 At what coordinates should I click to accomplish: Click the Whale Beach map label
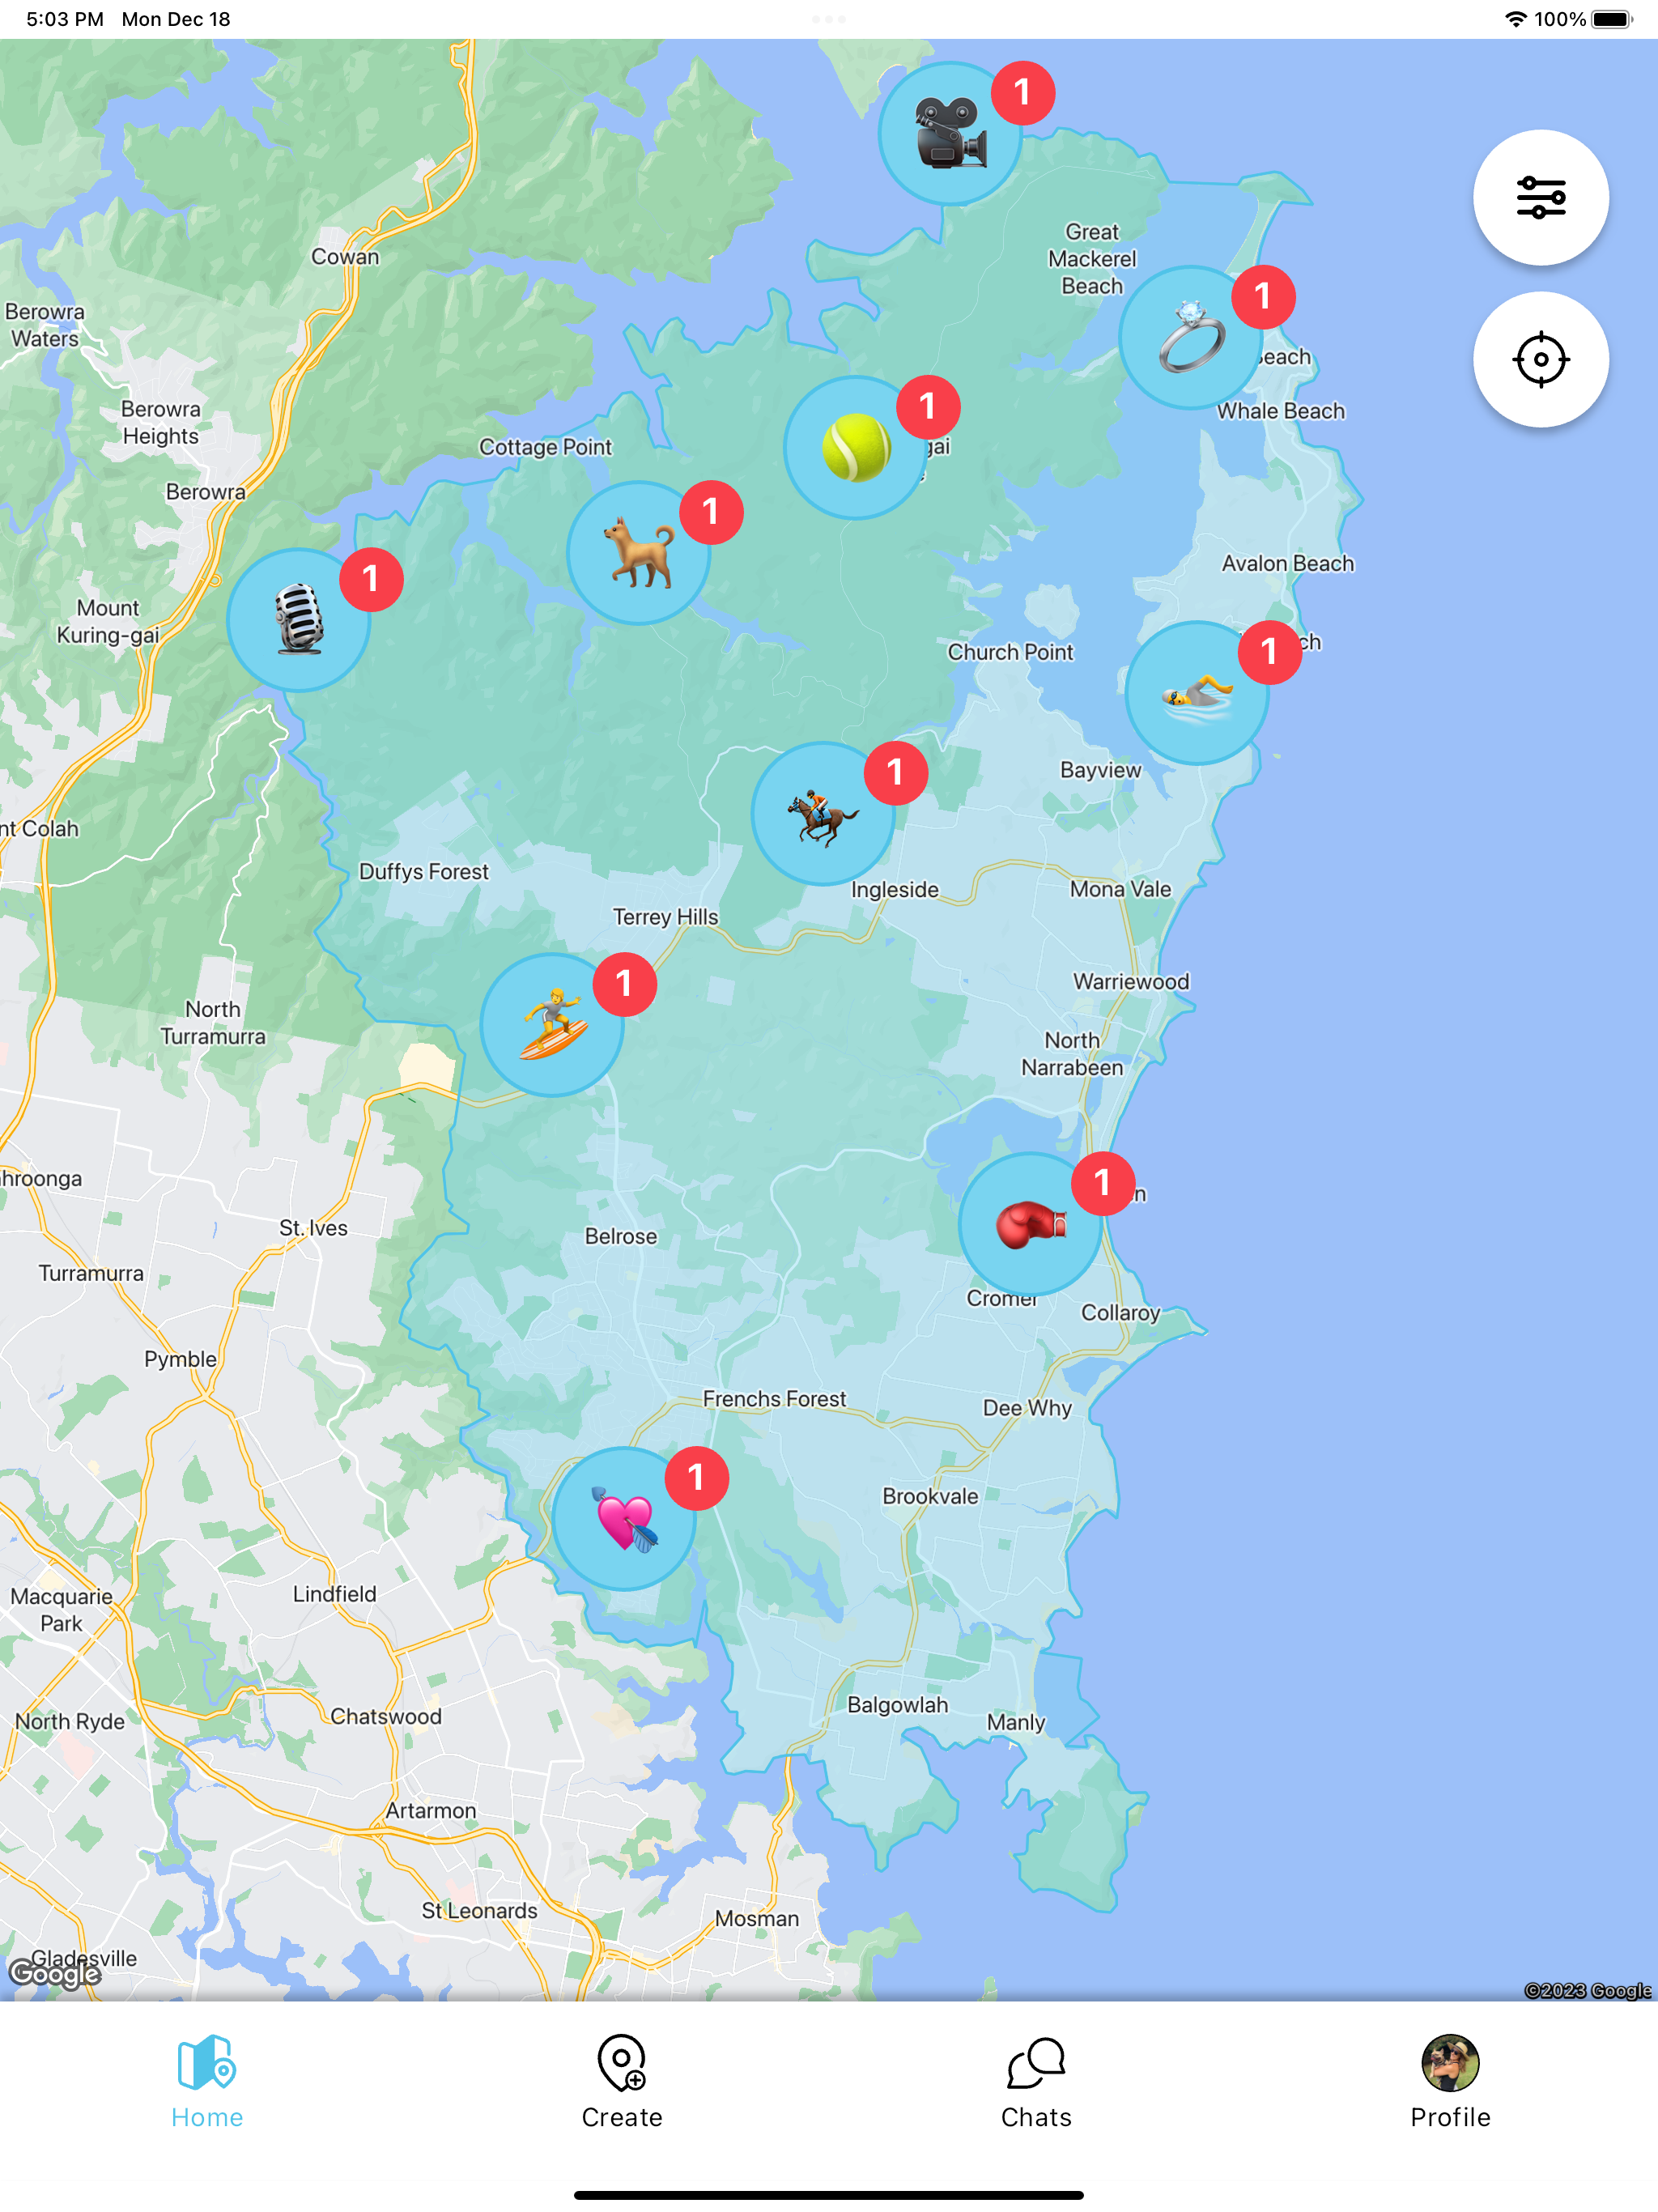pos(1281,411)
